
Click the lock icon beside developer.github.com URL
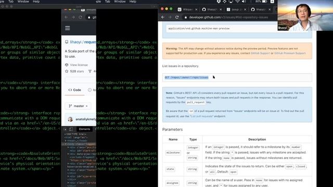tap(186, 17)
